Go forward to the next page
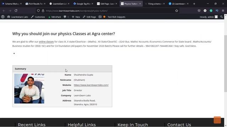This screenshot has width=227, height=127. tap(10, 11)
